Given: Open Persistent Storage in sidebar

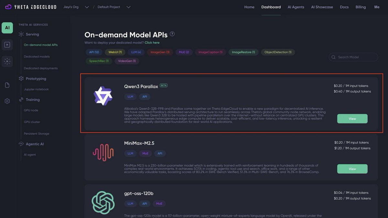Looking at the screenshot, I should point(37,134).
